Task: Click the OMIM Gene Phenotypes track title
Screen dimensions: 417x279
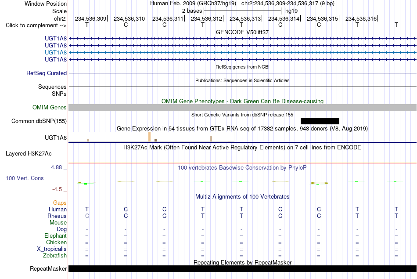Action: pyautogui.click(x=243, y=101)
